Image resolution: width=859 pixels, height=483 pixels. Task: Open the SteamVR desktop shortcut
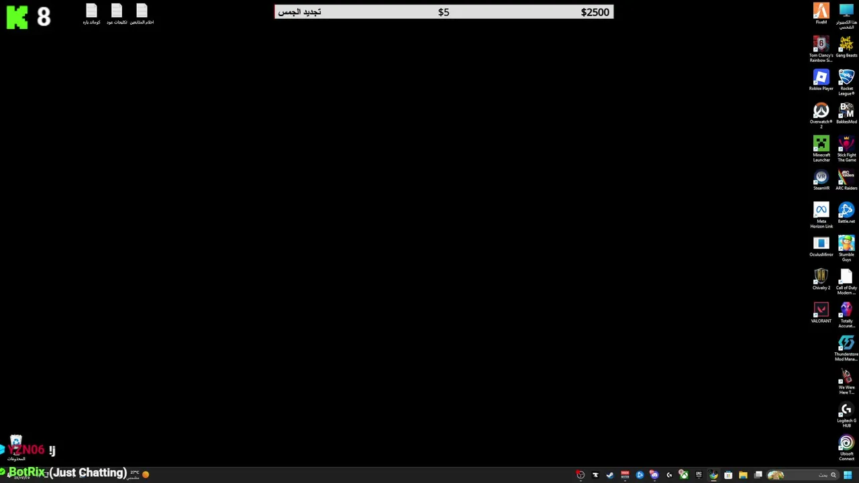[x=821, y=180]
